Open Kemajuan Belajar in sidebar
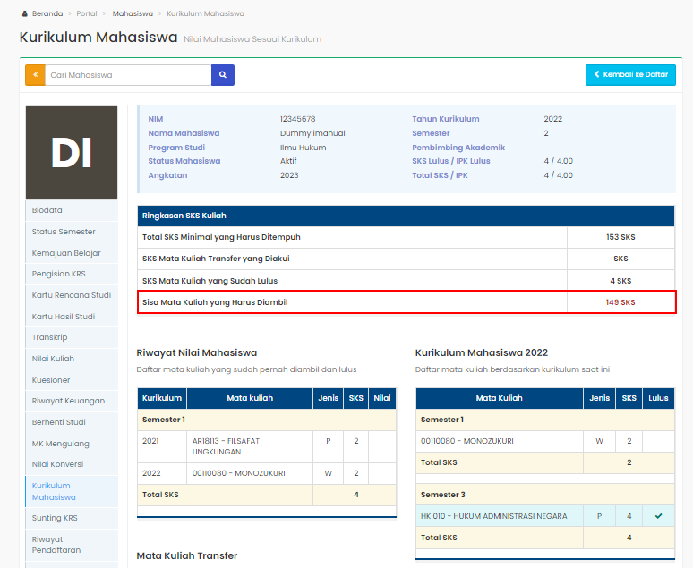The width and height of the screenshot is (693, 568). [72, 252]
